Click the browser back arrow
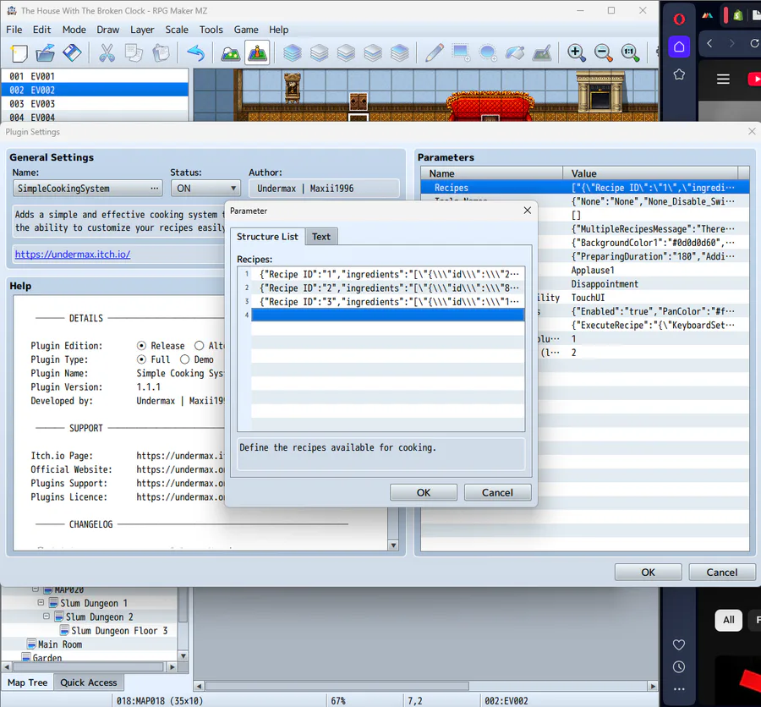Image resolution: width=761 pixels, height=707 pixels. [709, 43]
